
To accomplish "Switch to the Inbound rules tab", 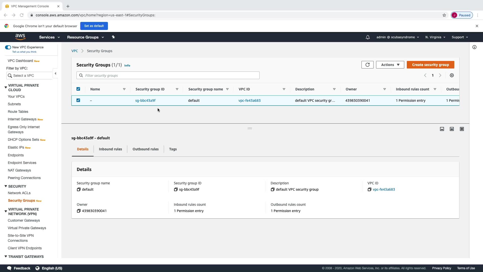I will (x=110, y=149).
